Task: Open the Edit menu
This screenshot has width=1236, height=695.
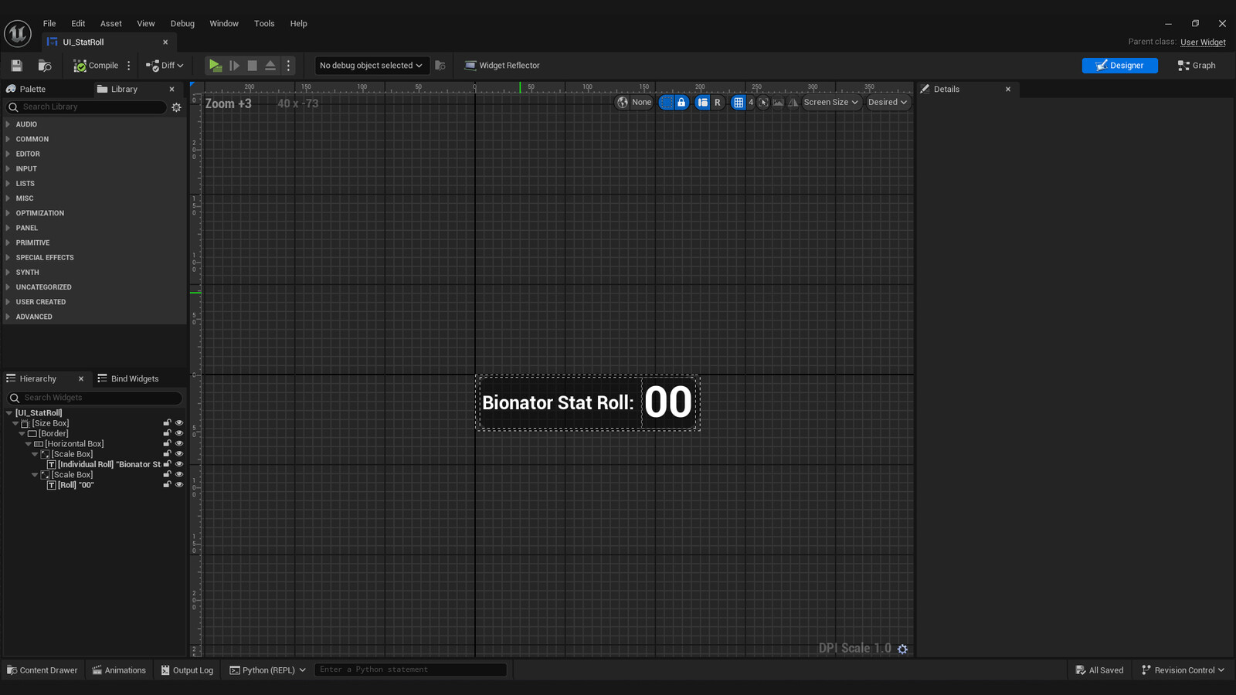Action: pyautogui.click(x=78, y=24)
